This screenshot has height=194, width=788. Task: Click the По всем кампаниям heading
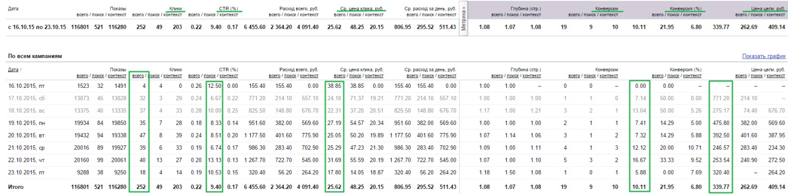coord(35,56)
